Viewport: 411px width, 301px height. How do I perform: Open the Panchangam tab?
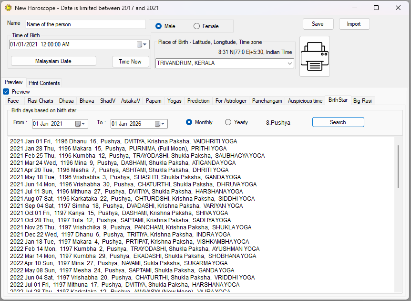[x=267, y=101]
